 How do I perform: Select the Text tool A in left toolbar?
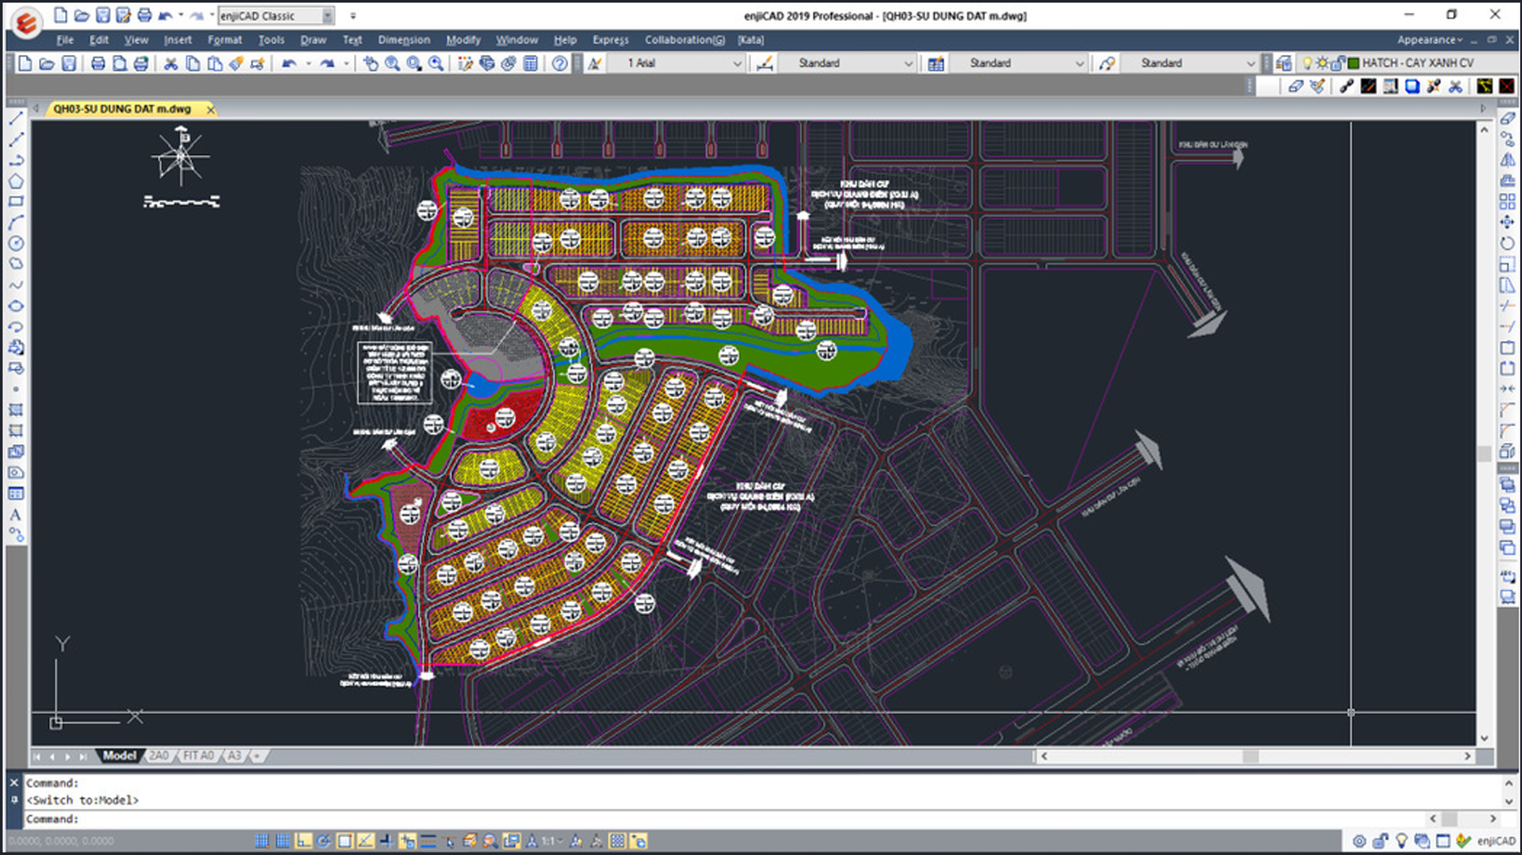(x=16, y=515)
